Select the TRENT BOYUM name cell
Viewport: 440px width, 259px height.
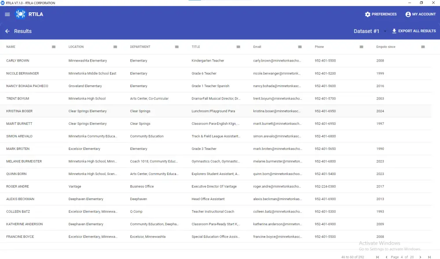tap(18, 98)
